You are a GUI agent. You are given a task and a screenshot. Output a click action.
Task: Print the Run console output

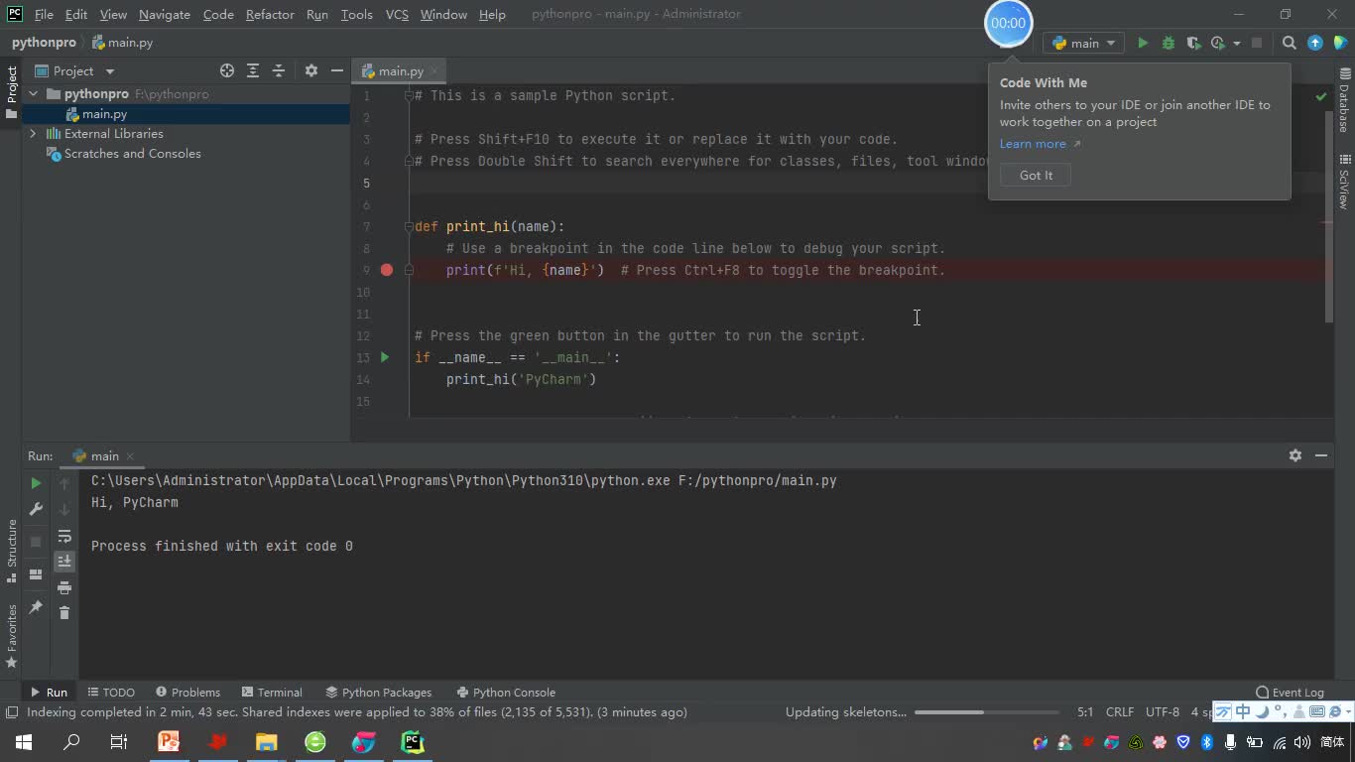point(64,587)
